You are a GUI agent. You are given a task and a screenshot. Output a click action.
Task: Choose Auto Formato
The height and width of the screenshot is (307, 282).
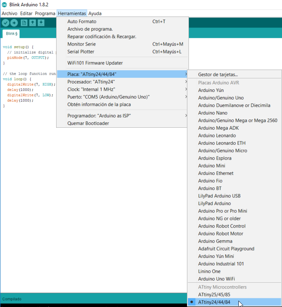123,22
